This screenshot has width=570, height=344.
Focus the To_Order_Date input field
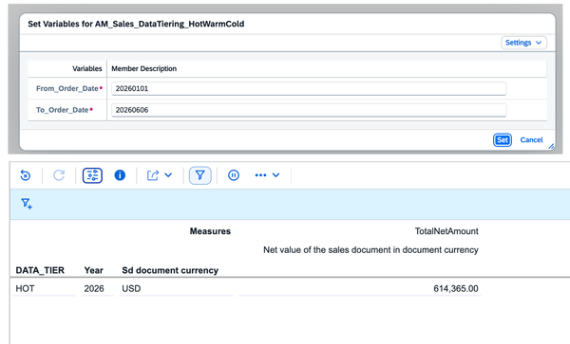click(x=309, y=110)
